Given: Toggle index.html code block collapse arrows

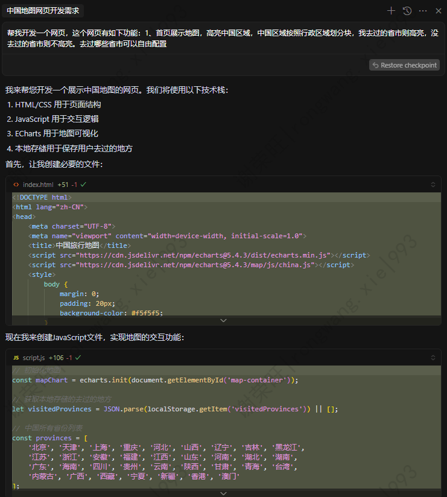Looking at the screenshot, I should pyautogui.click(x=433, y=185).
